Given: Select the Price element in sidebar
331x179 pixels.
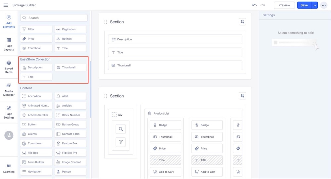Looking at the screenshot, I should (x=36, y=39).
